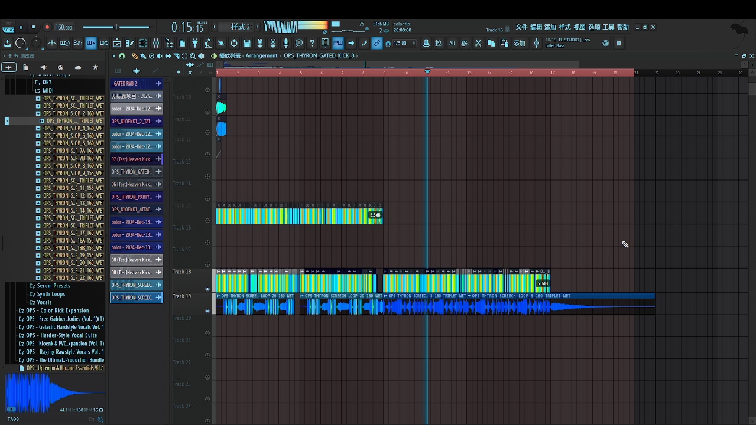
Task: Open the Mixer icon in toolbar
Action: pyautogui.click(x=156, y=43)
